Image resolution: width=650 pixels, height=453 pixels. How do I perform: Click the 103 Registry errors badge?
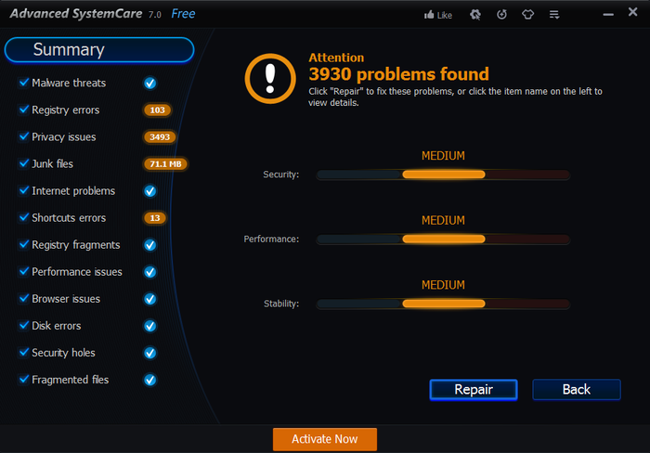tap(158, 110)
